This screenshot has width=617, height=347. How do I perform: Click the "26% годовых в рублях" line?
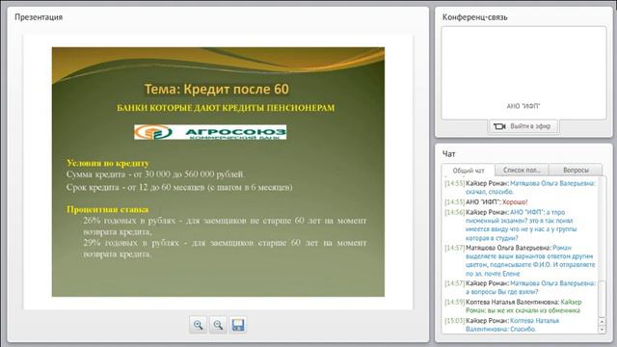[x=225, y=227]
